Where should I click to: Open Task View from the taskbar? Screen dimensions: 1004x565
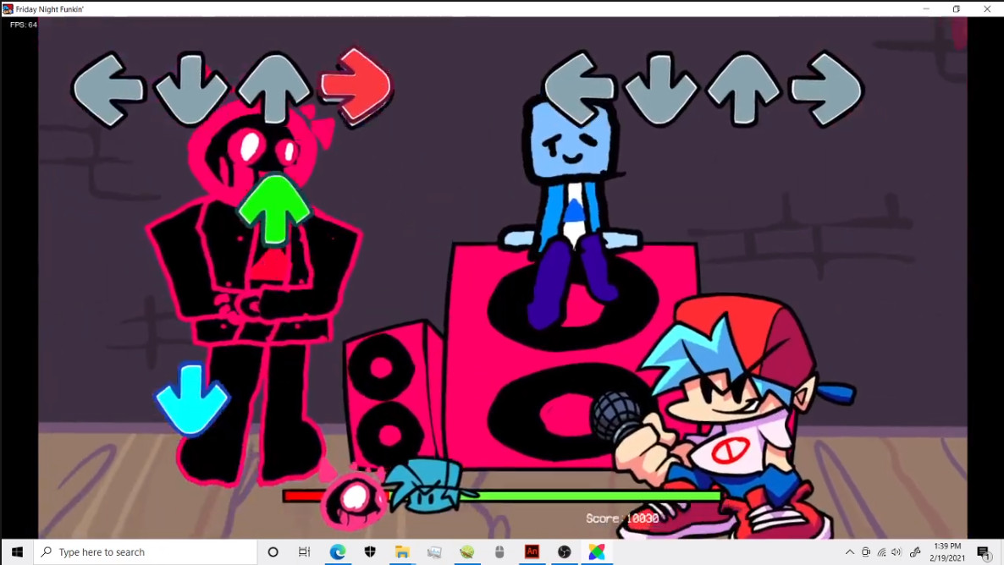point(305,551)
